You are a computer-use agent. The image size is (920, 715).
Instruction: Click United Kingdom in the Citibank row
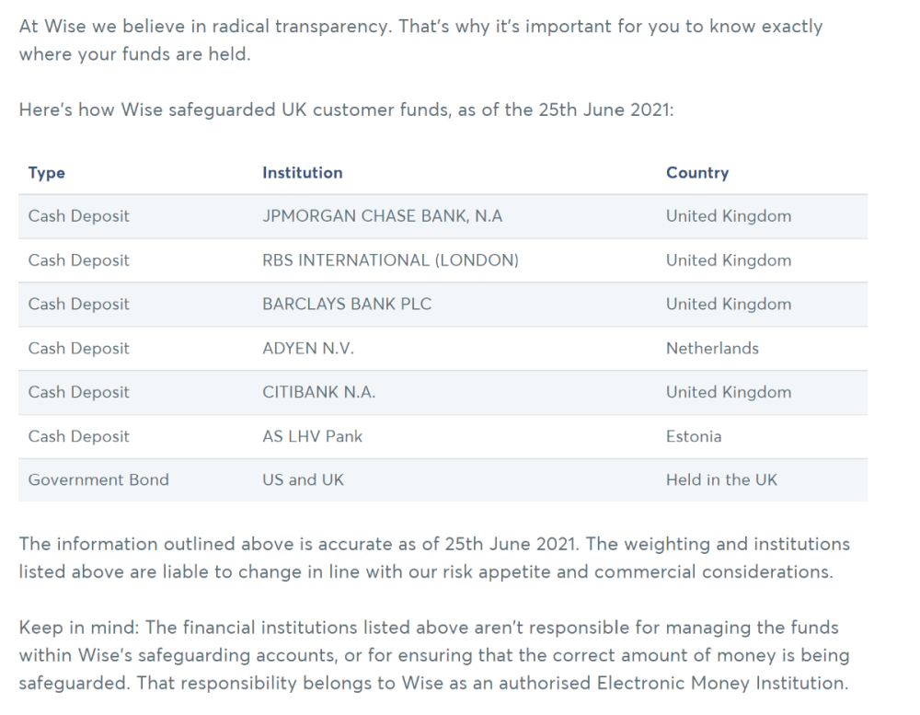[728, 392]
